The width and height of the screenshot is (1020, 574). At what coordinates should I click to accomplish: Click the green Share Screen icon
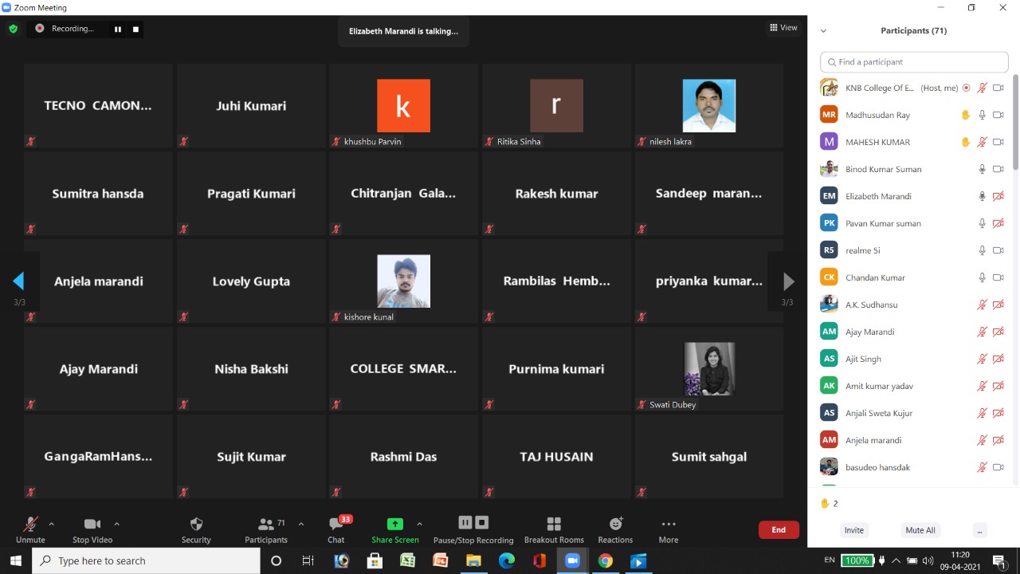pyautogui.click(x=394, y=524)
